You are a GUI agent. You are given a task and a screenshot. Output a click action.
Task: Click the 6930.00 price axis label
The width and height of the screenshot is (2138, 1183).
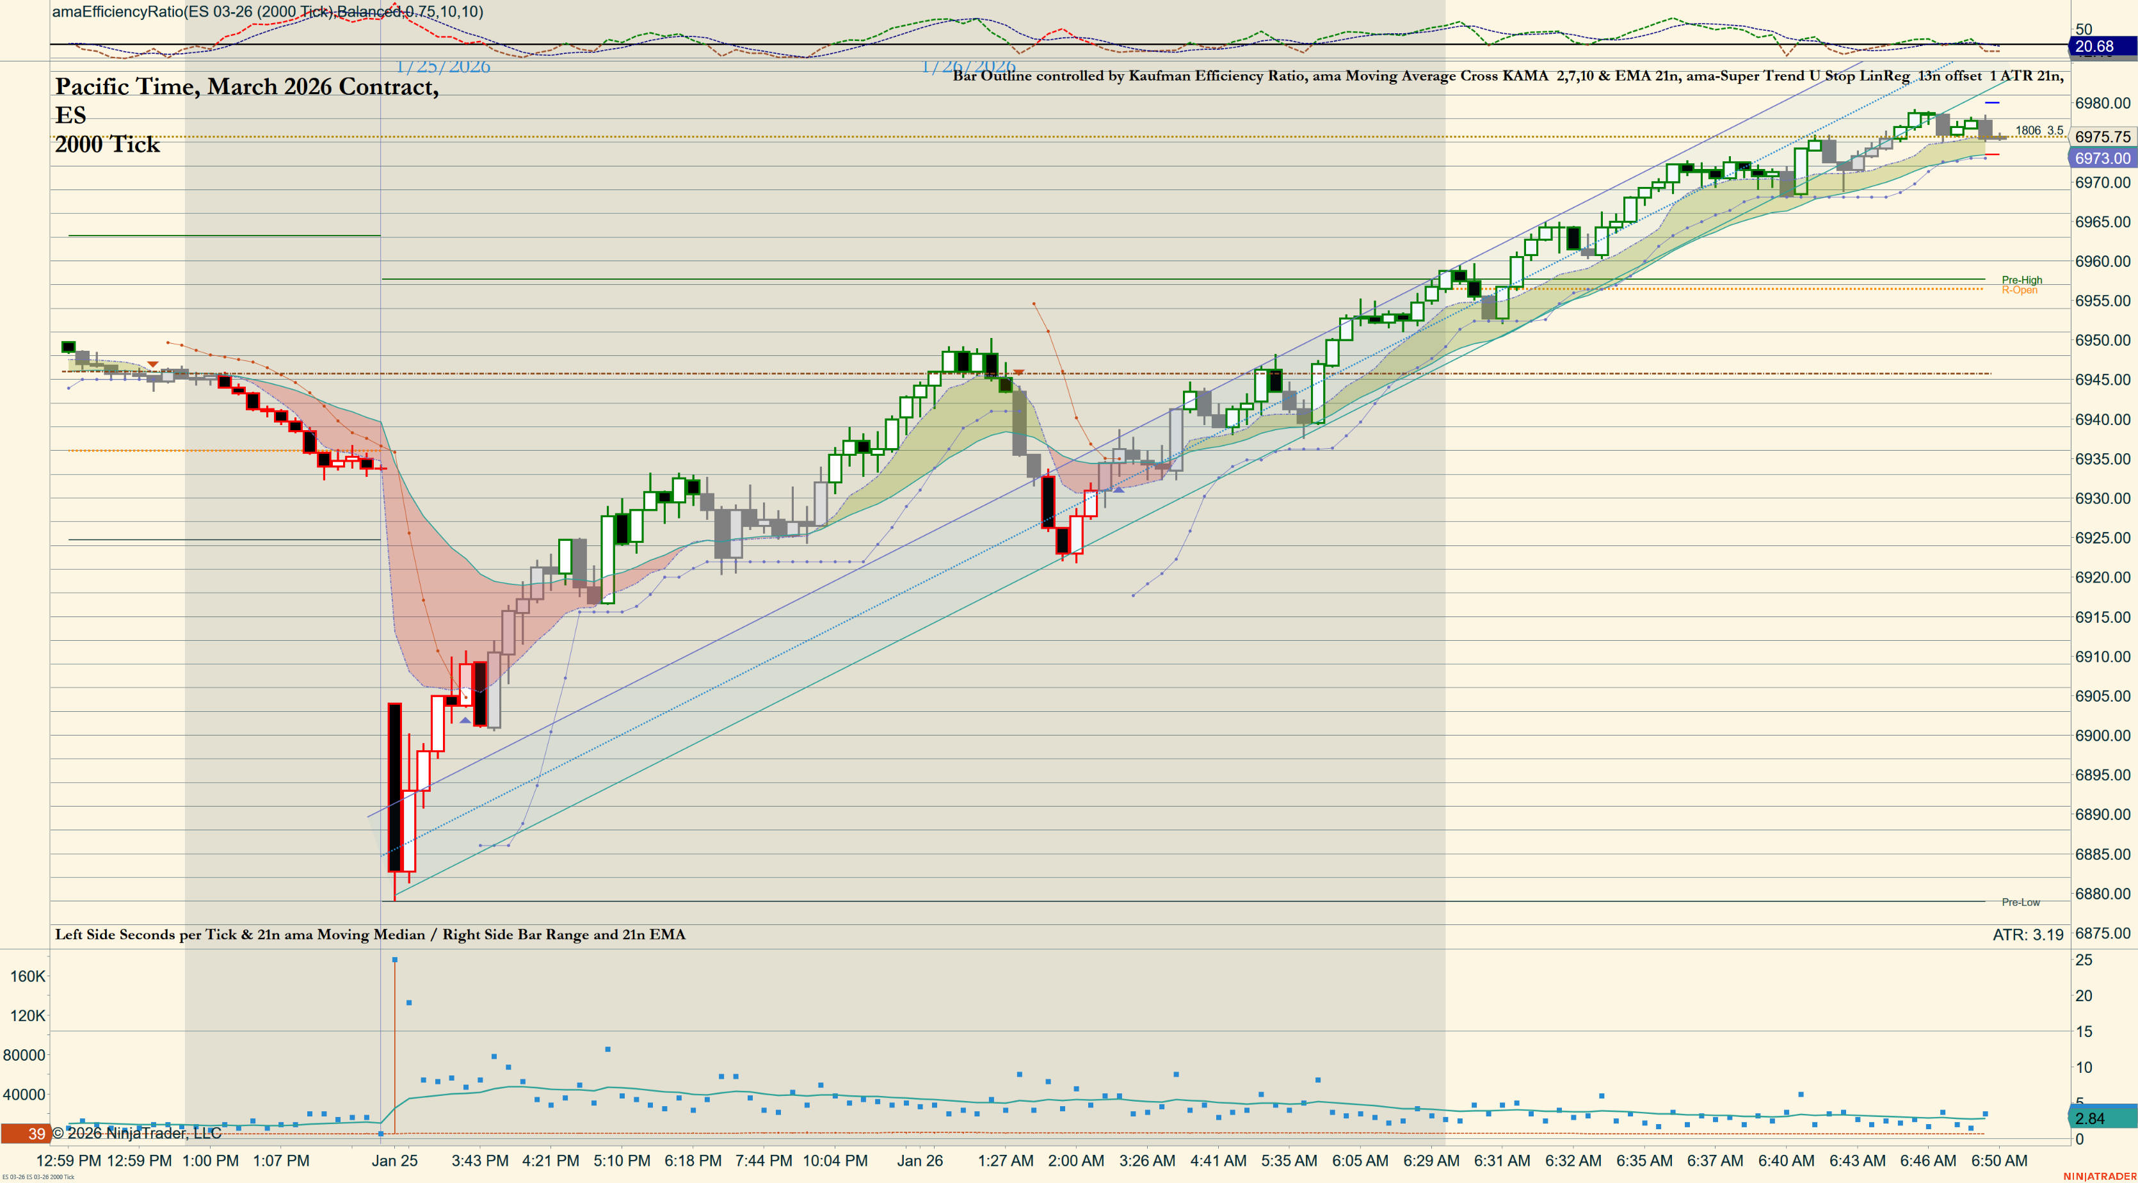[2102, 499]
